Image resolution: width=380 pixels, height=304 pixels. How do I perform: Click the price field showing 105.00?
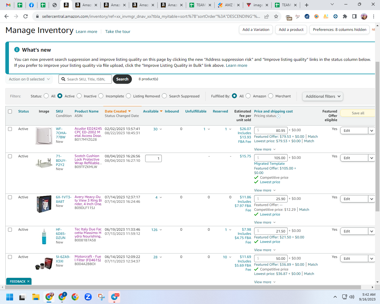coord(271,158)
